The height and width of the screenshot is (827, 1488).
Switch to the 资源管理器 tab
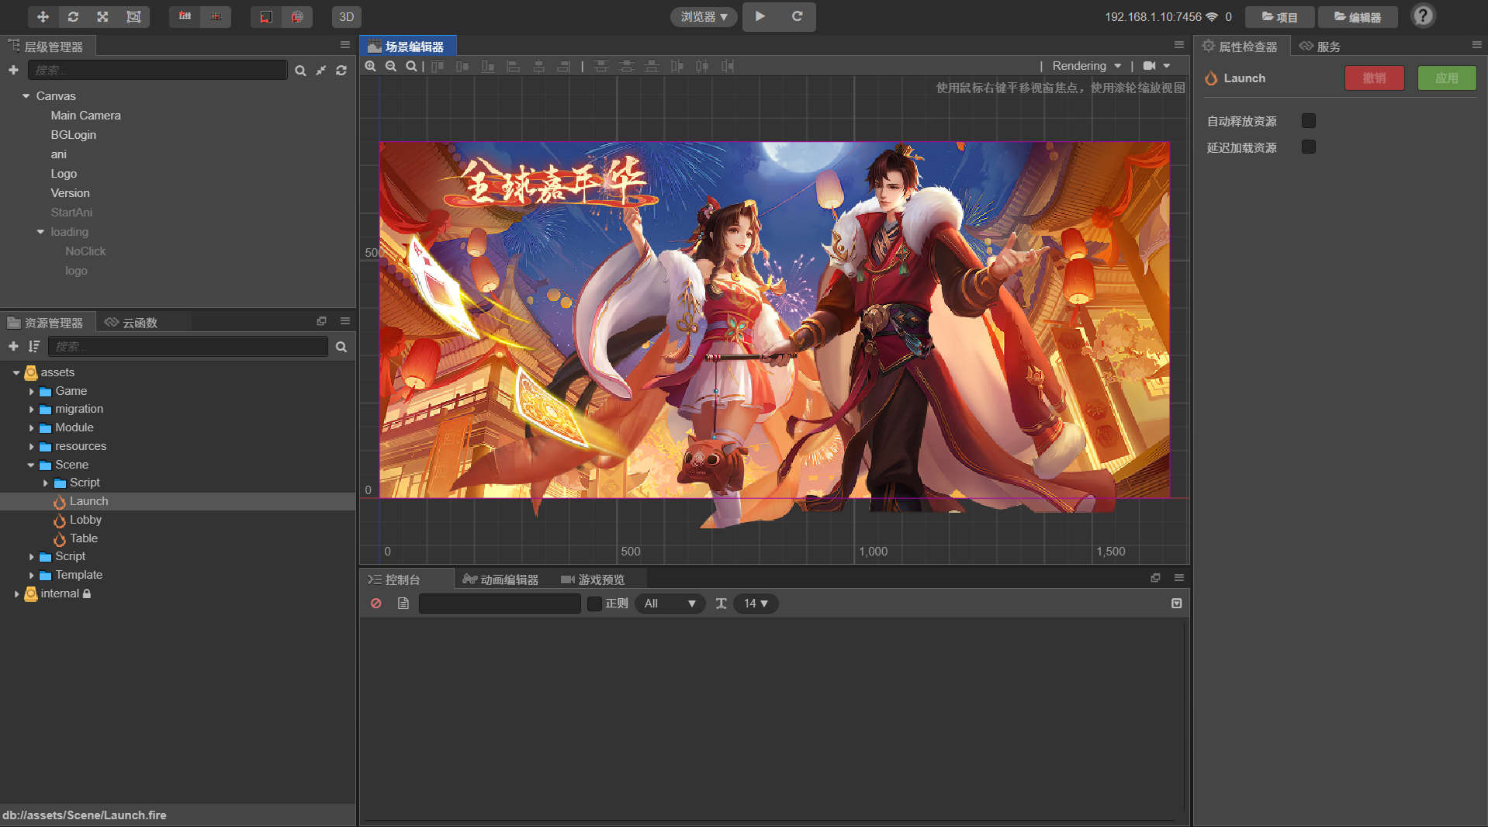[47, 322]
